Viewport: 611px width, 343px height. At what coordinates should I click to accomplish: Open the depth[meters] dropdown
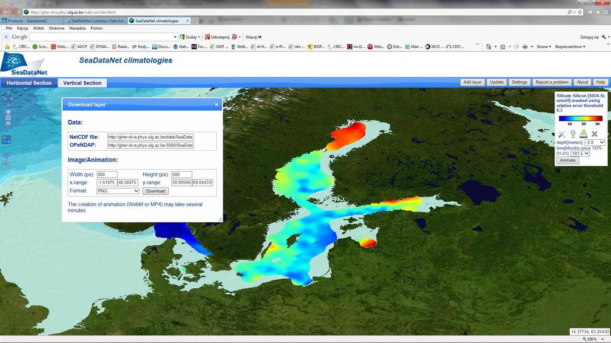595,142
